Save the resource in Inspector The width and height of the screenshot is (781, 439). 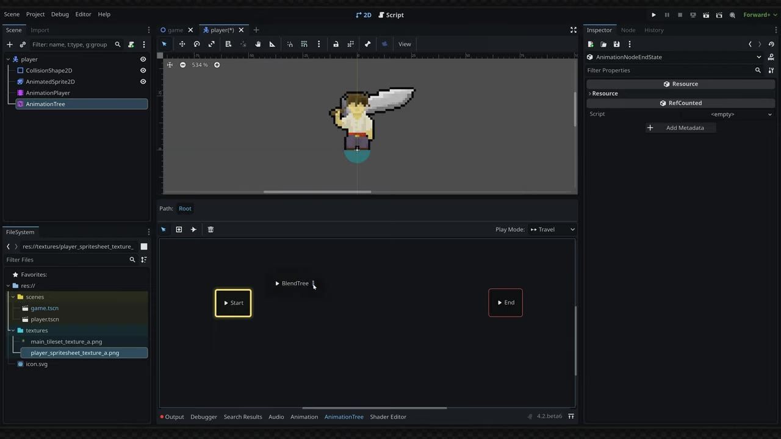point(616,44)
